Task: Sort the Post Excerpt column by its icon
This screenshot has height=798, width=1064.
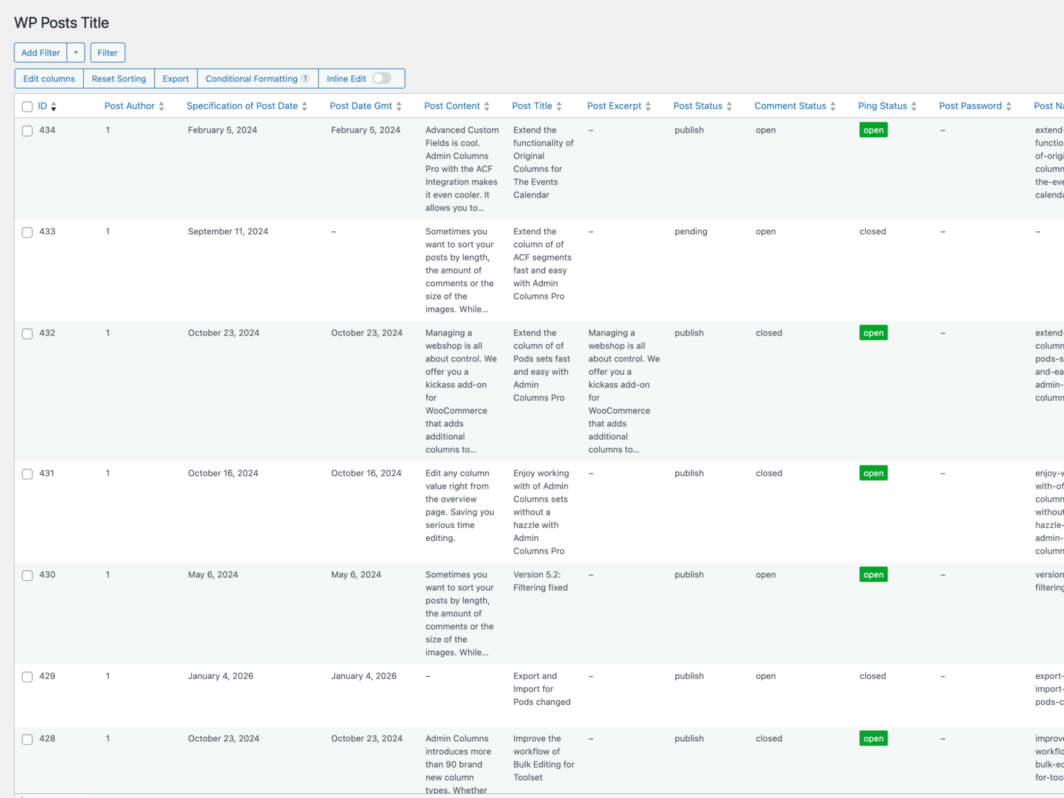Action: (x=648, y=106)
